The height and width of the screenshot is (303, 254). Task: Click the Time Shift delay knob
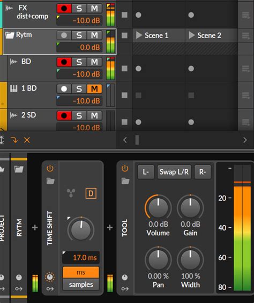81,229
